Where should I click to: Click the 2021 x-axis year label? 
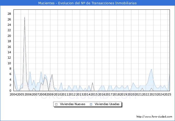[138, 94]
